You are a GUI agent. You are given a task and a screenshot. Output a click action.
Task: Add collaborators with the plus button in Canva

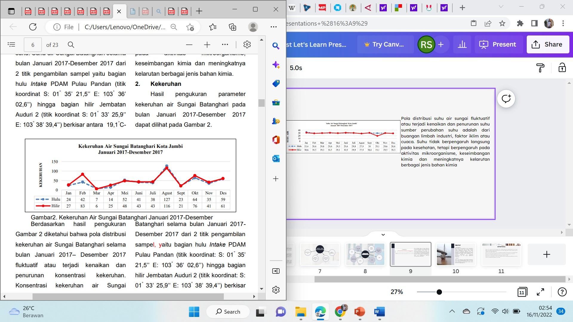coord(441,44)
